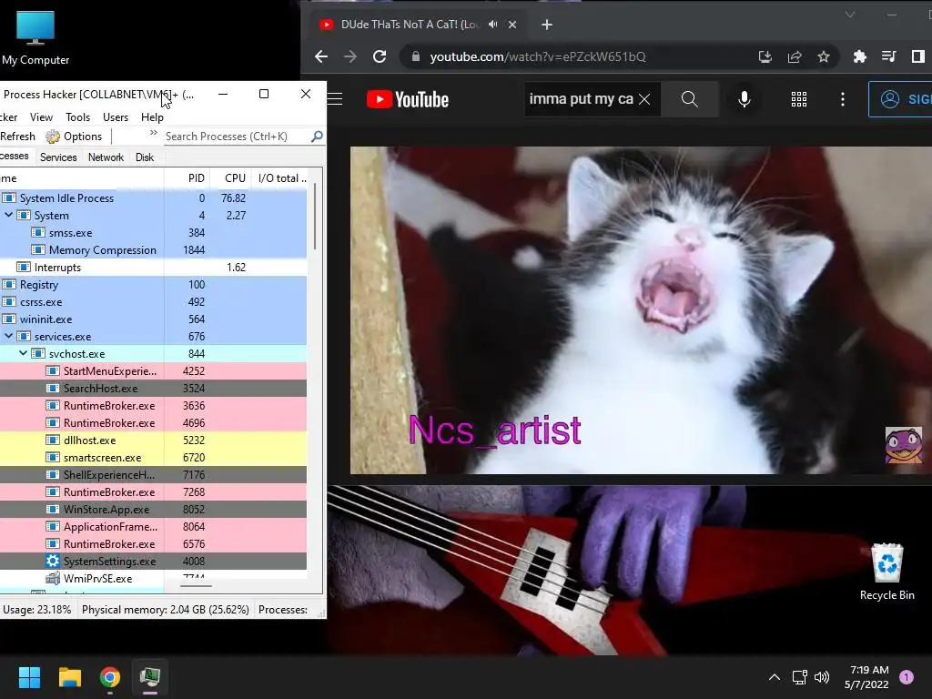Image resolution: width=932 pixels, height=699 pixels.
Task: Click search magnifier in Process Hacker
Action: 318,137
